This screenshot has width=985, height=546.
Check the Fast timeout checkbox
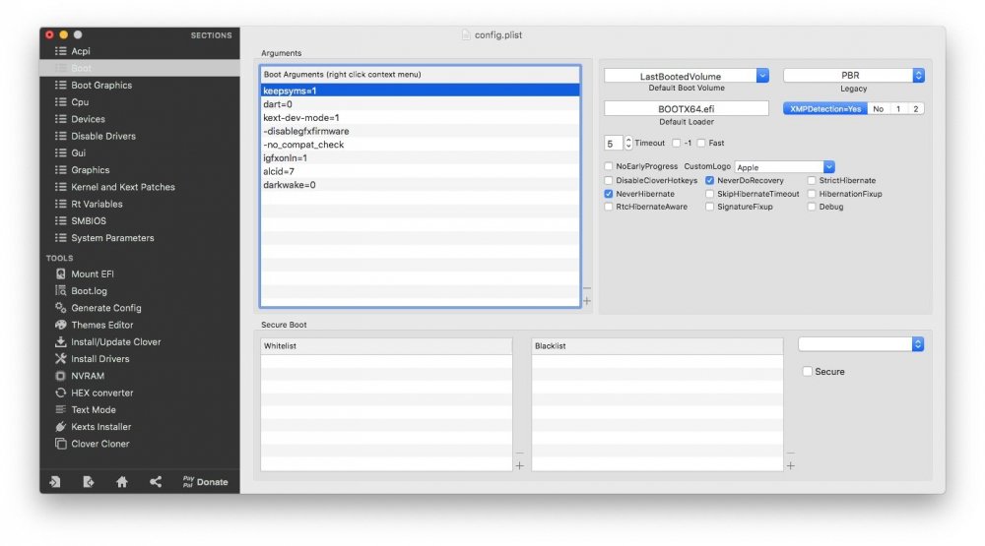coord(701,143)
